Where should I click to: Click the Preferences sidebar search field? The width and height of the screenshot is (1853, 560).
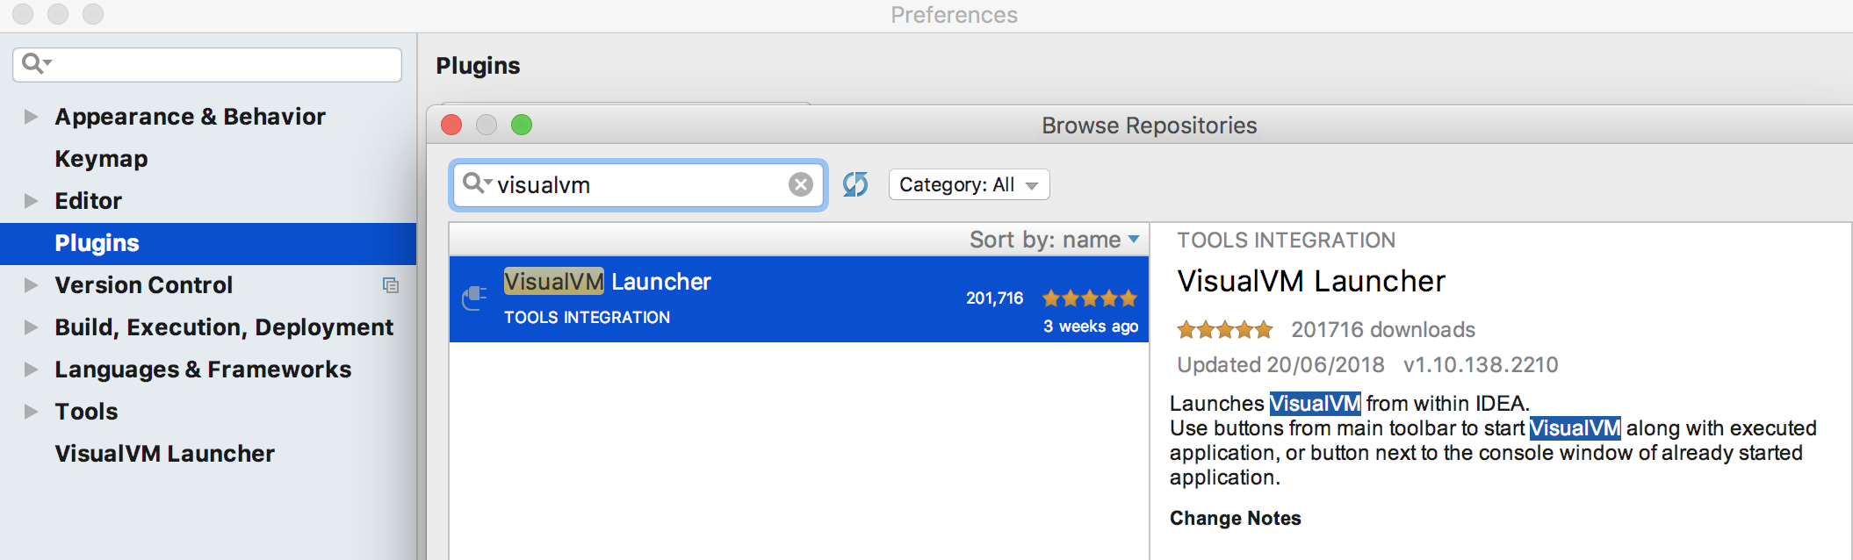pyautogui.click(x=207, y=65)
